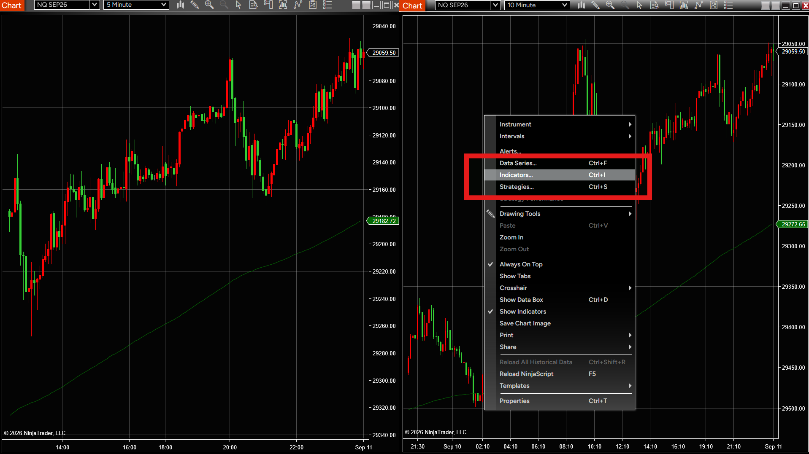Uncheck Show Indicators in context menu
Screen dimensions: 809x454
[559, 312]
